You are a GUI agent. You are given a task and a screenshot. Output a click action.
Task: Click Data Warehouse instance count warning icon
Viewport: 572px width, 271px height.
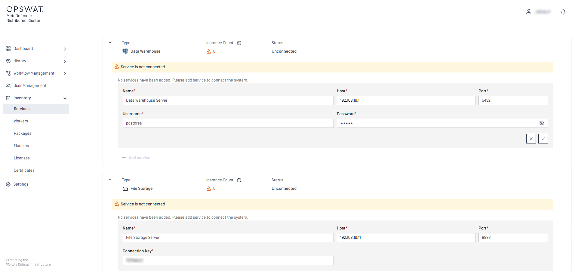pos(209,51)
